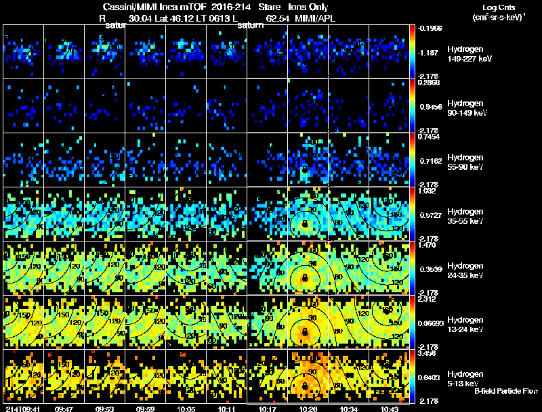Open the Hydrogen 90-149 keV panel at 10:05
The image size is (542, 412).
(x=186, y=106)
